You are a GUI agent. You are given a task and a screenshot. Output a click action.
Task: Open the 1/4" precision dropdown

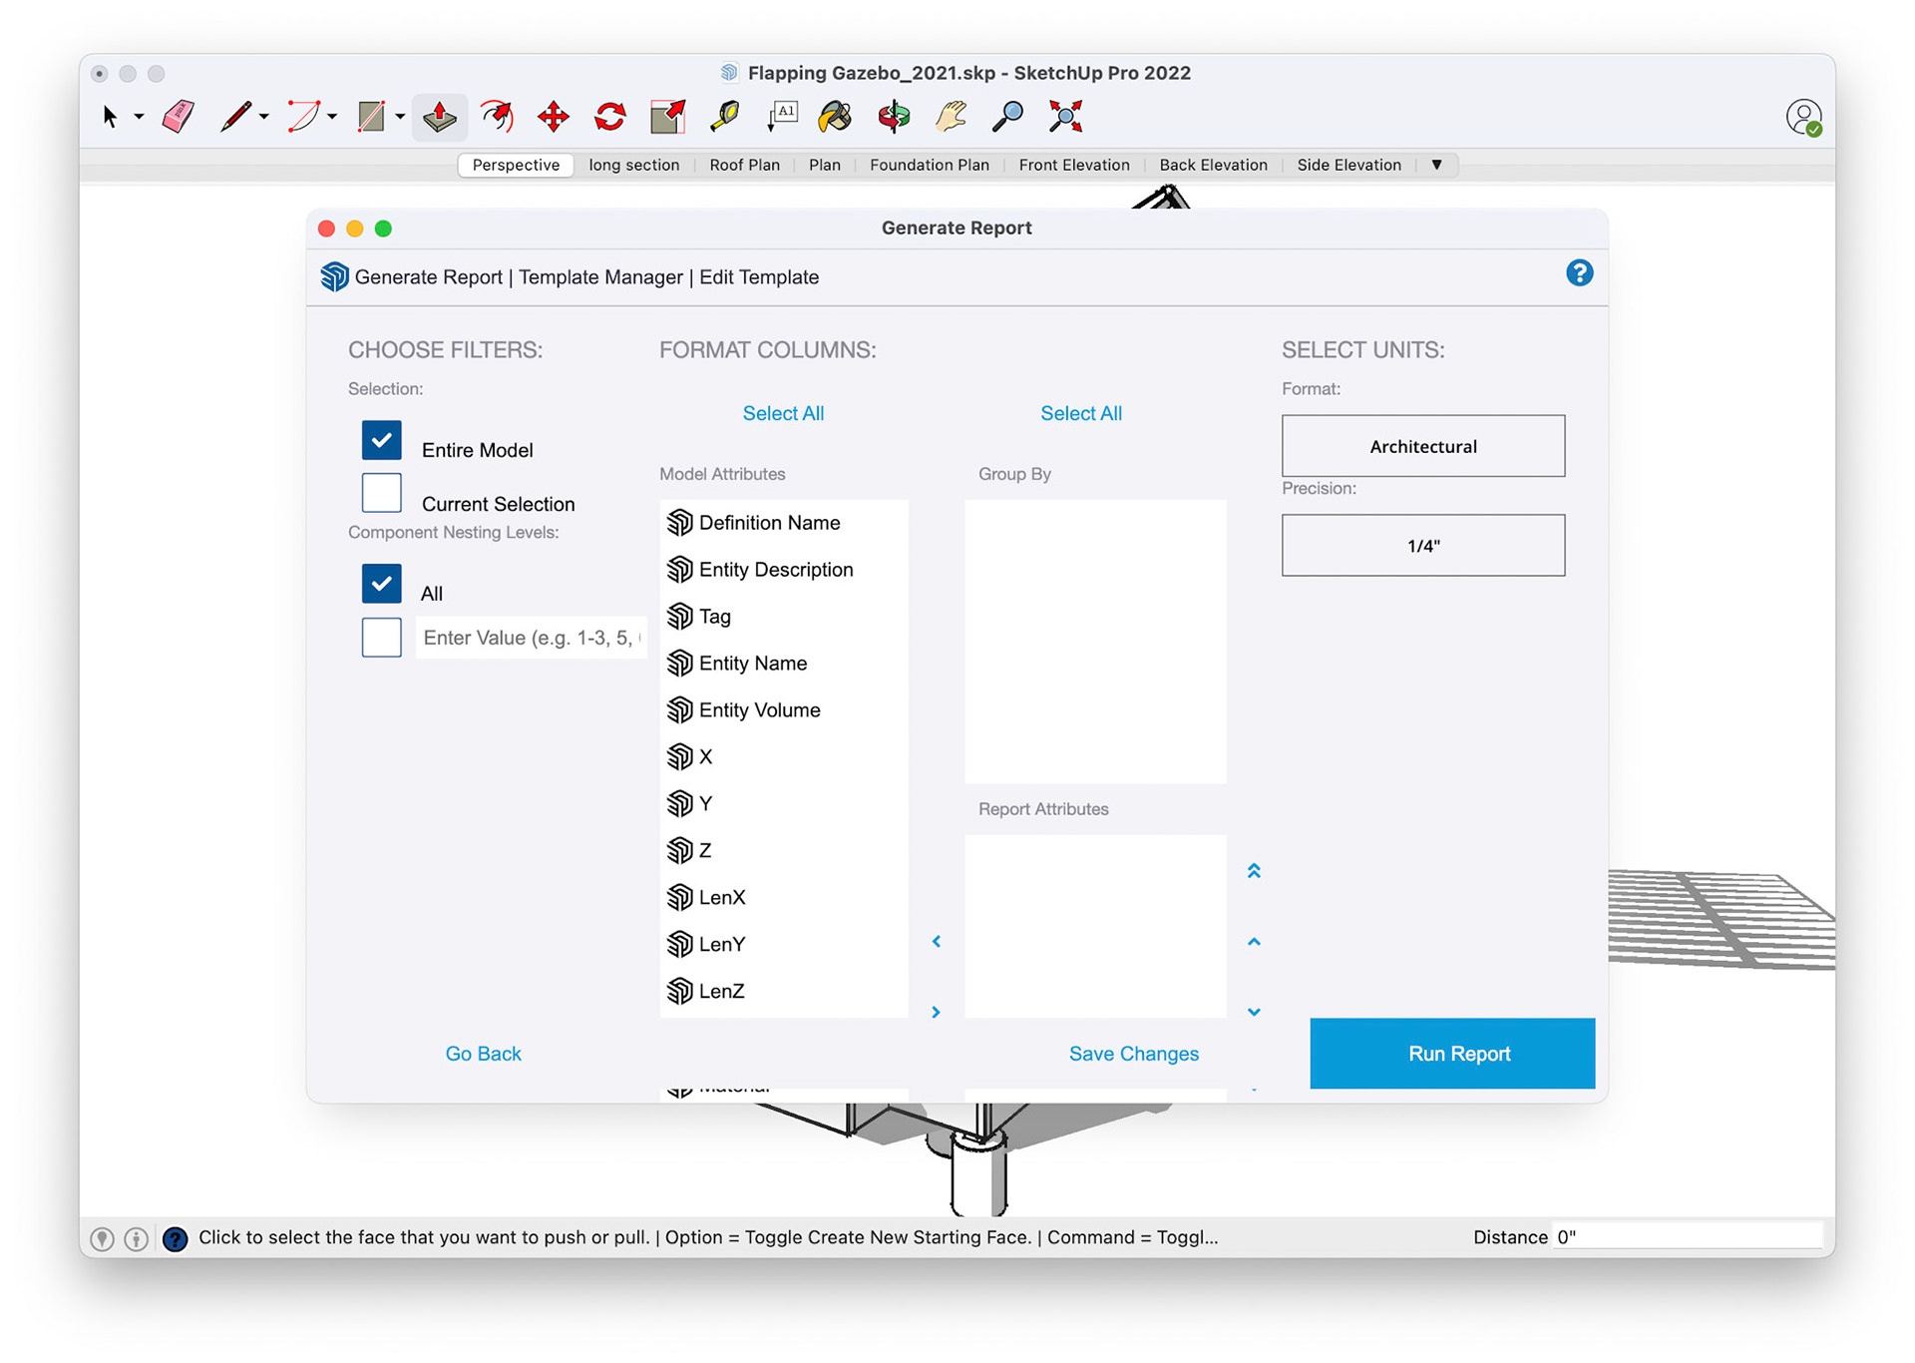pos(1422,546)
